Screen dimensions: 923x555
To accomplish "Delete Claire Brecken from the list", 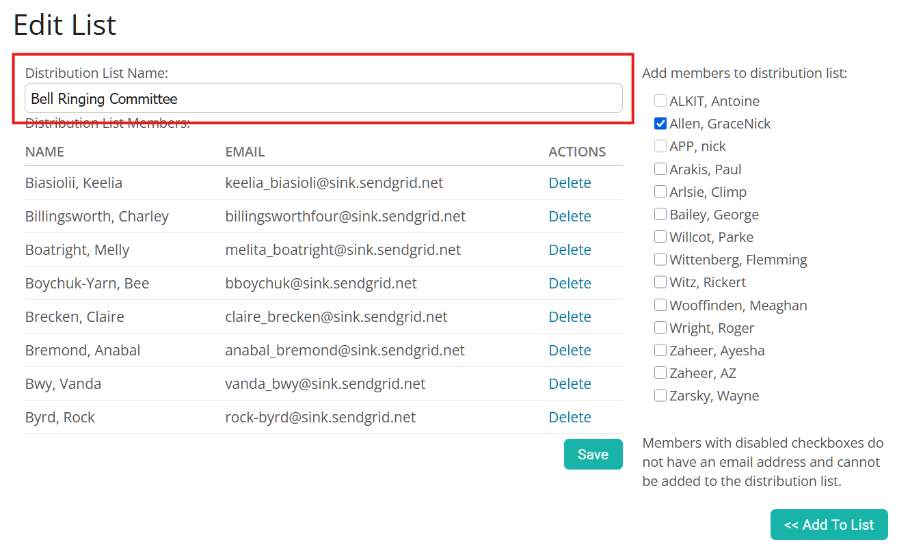I will click(x=570, y=317).
